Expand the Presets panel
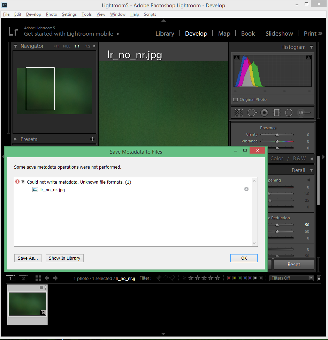This screenshot has height=340, width=328. coord(15,139)
